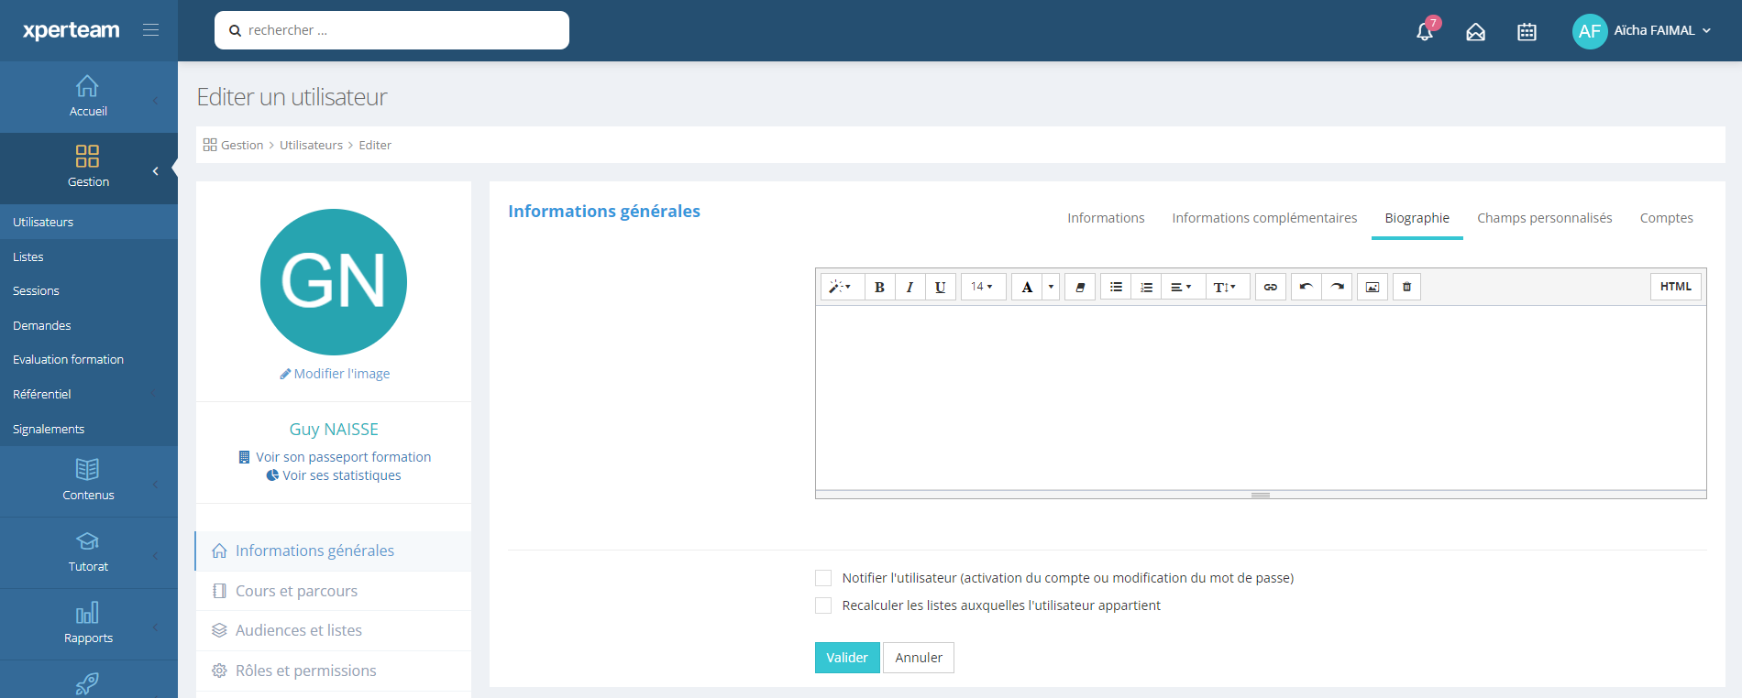Toggle bold formatting in the editor

click(x=879, y=287)
